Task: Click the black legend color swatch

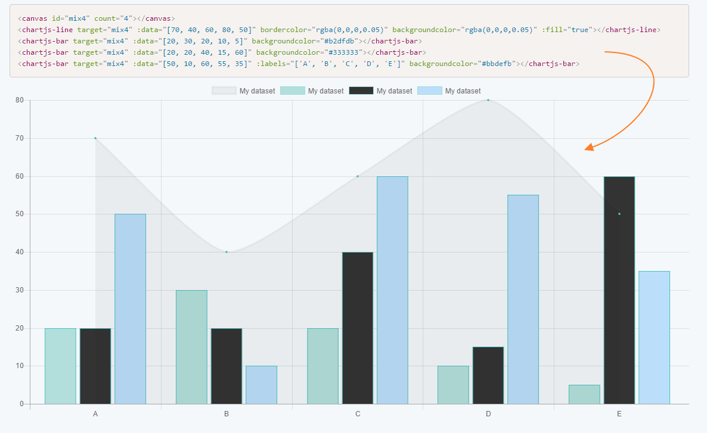Action: (x=362, y=91)
